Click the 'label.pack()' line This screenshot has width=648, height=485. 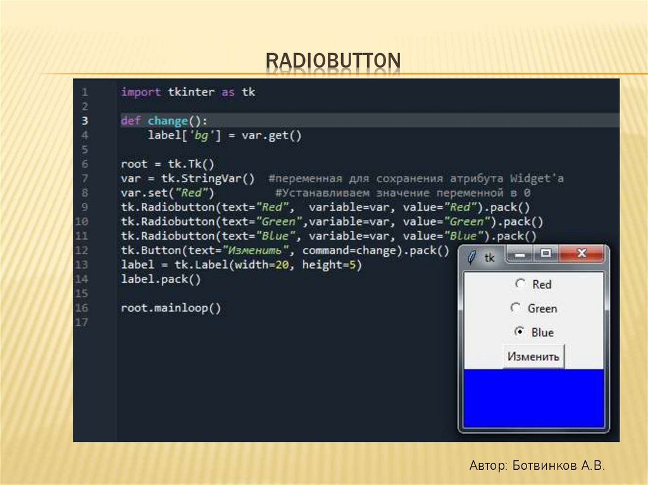click(x=161, y=279)
